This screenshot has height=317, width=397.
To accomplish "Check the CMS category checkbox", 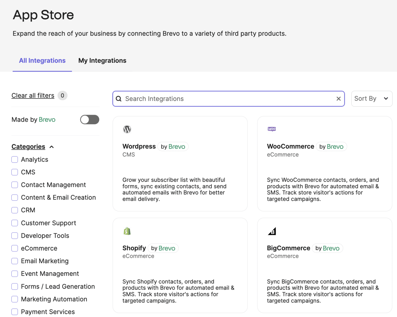I will [15, 172].
